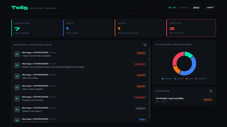Click the Orders panel heading
This screenshot has width=227, height=127.
point(164,91)
